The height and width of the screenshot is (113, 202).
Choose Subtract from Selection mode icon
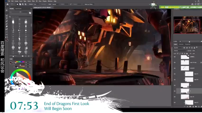(x=23, y=4)
